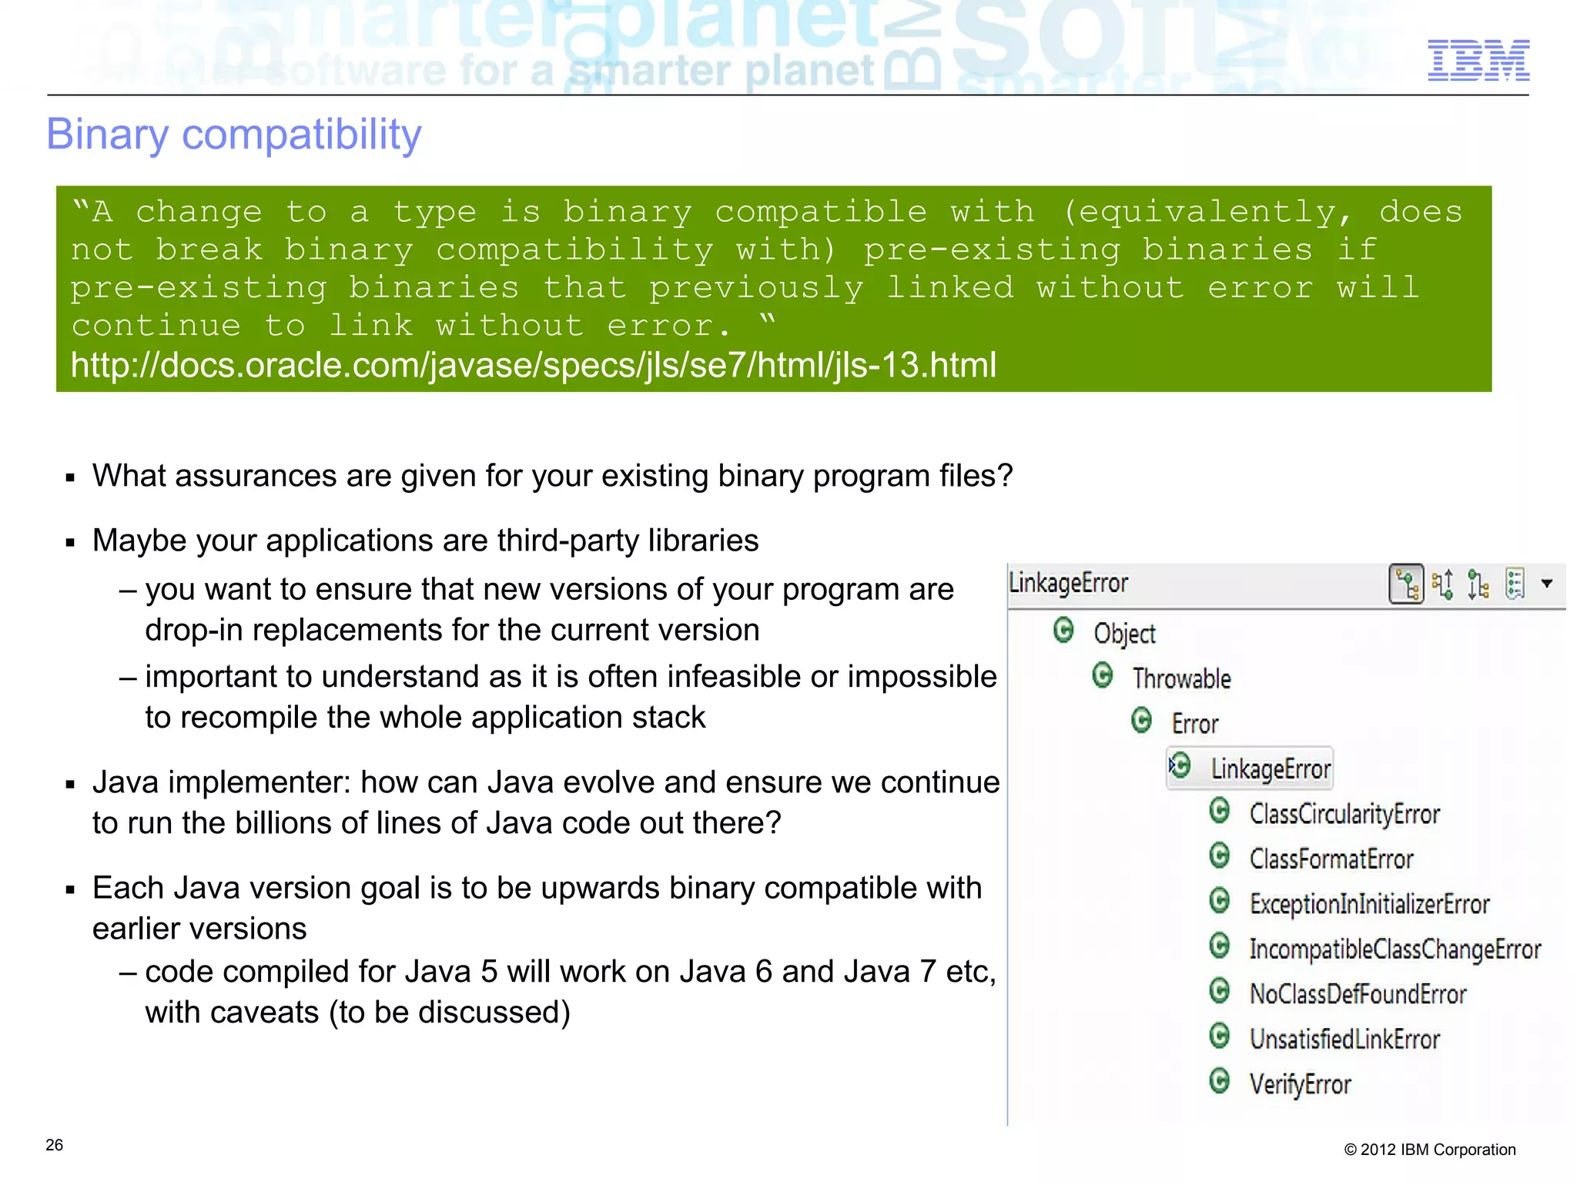Image resolution: width=1577 pixels, height=1182 pixels.
Task: Click the class icon beside Error
Action: pos(1142,722)
